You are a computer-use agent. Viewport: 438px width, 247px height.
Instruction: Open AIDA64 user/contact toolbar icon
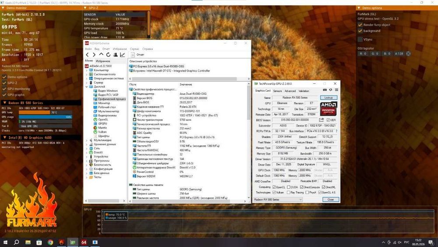[x=115, y=55]
